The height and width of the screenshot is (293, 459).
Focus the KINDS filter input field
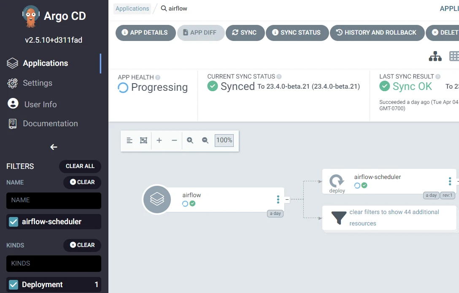coord(54,263)
